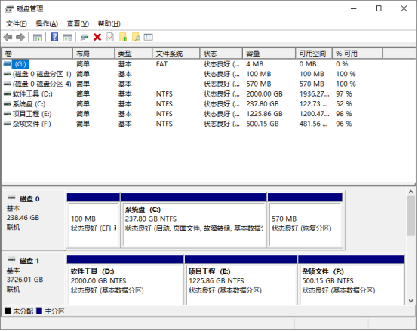The width and height of the screenshot is (418, 331).
Task: Sort by the % 可用 column header
Action: coord(358,54)
